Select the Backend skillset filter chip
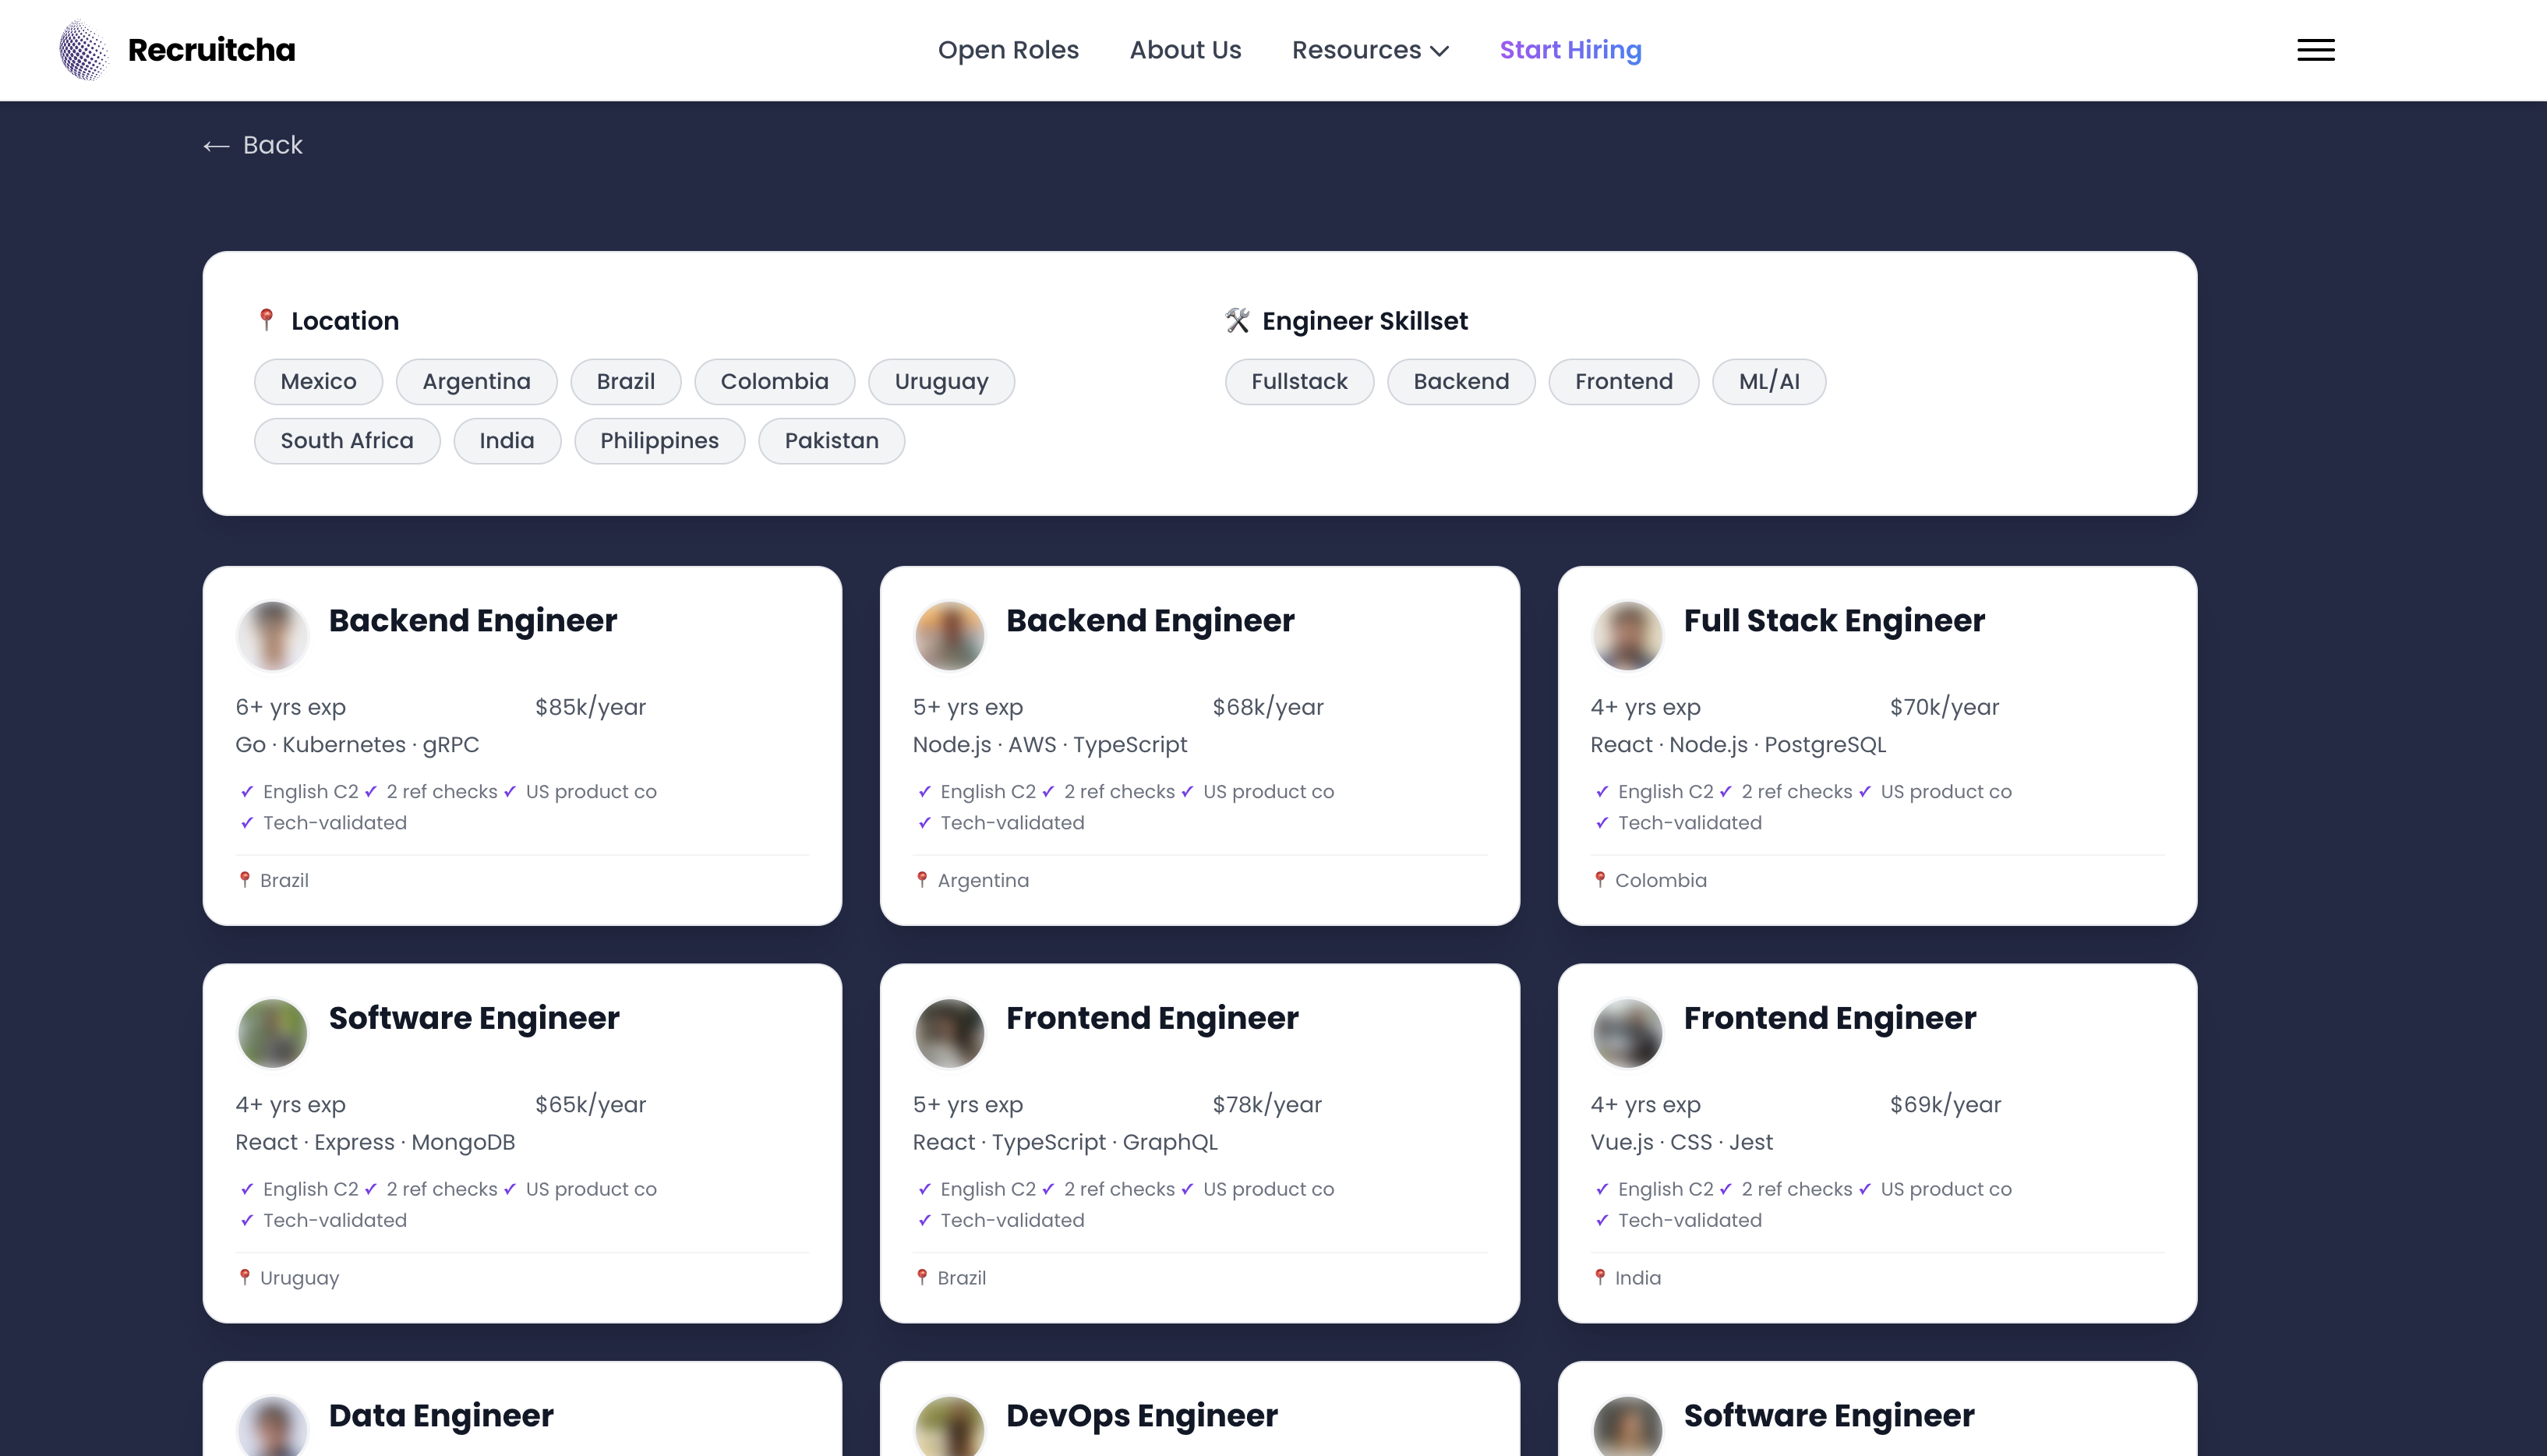Viewport: 2547px width, 1456px height. (x=1461, y=382)
